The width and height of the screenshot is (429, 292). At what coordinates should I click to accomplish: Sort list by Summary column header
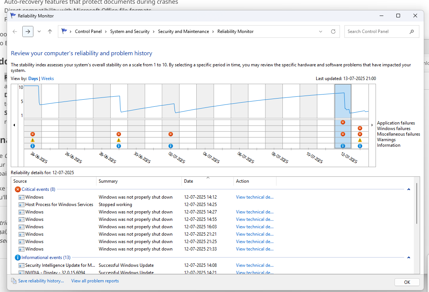tap(139, 181)
